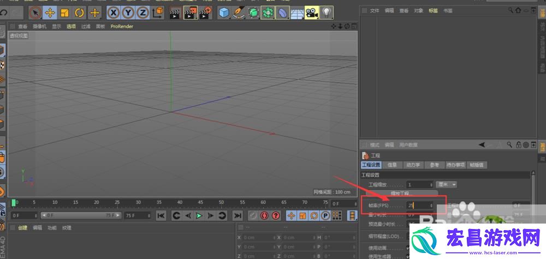The height and width of the screenshot is (259, 546).
Task: Open viewport 显示 menu
Action: pos(56,26)
